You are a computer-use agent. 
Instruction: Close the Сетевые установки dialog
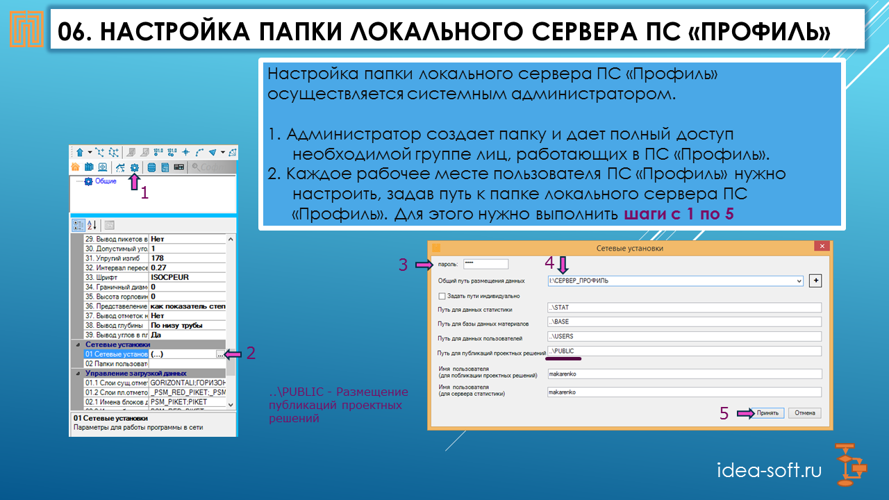pyautogui.click(x=824, y=247)
